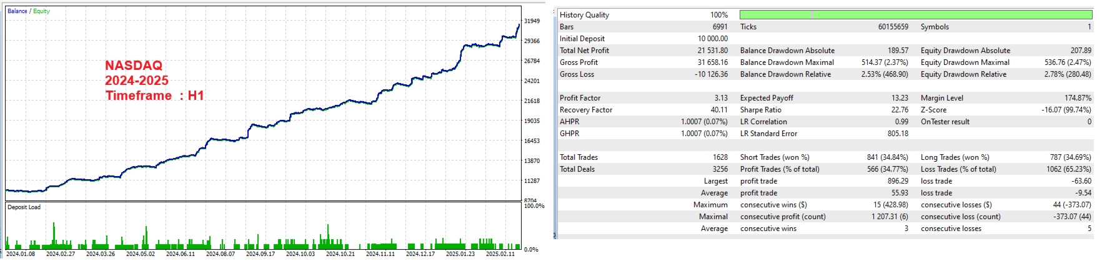Select the Ticks value 60155659
The image size is (1112, 261).
[x=893, y=27]
